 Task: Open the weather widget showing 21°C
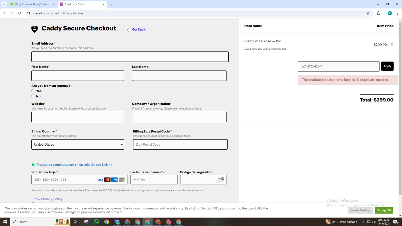pos(341,222)
